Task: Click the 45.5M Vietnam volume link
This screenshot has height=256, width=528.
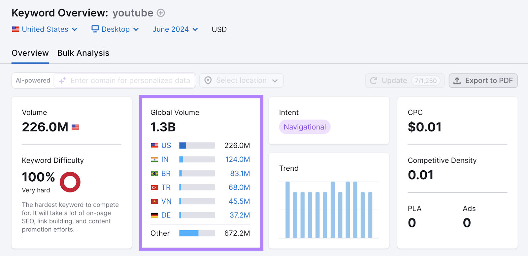Action: click(x=239, y=201)
